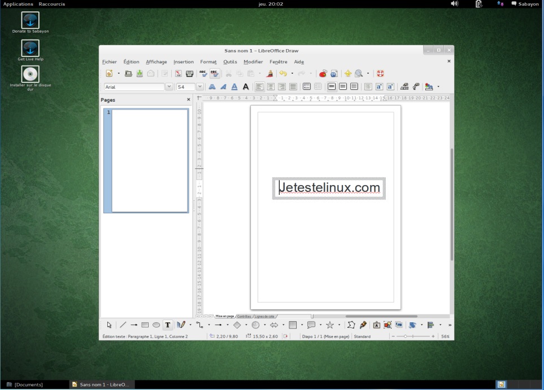Click the Glue Points icon
The image size is (544, 390).
363,325
